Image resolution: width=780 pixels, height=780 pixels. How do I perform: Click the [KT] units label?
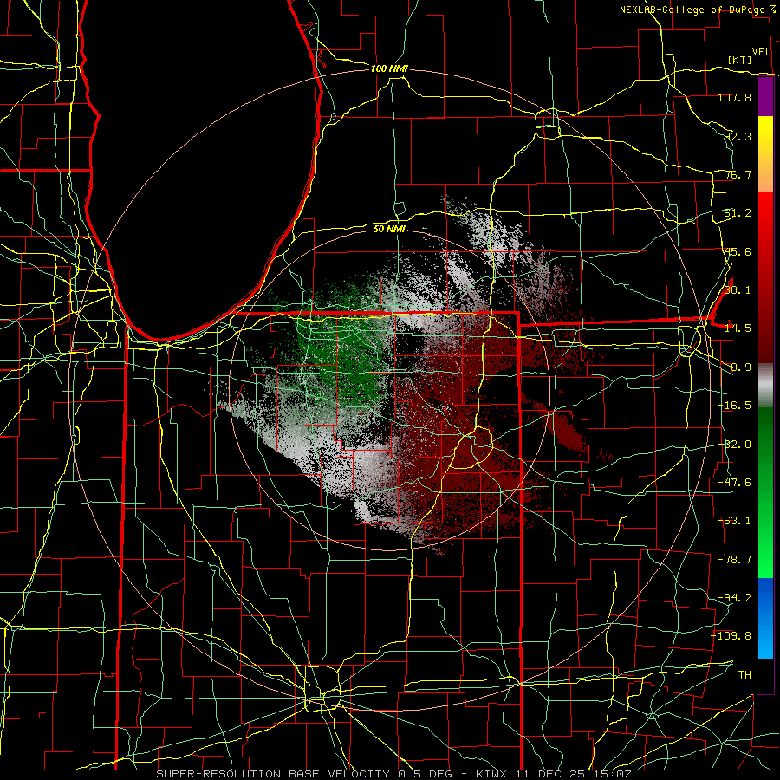[x=740, y=60]
